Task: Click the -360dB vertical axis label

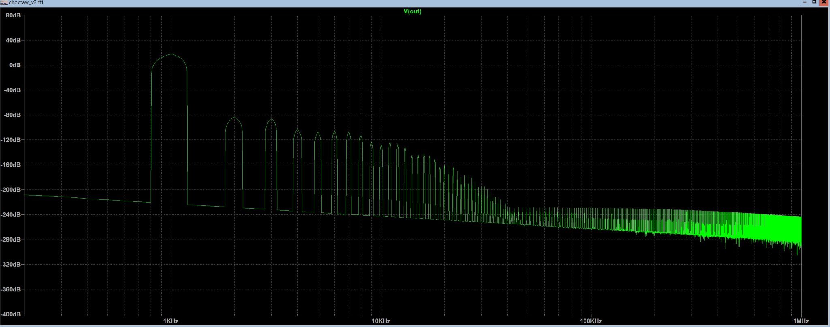Action: coord(11,289)
